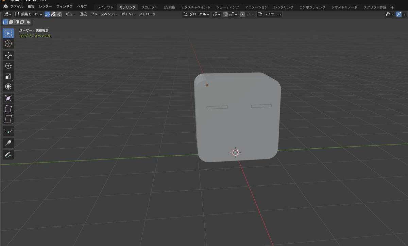Open the ウィンドウ menu
This screenshot has width=408, height=246.
[65, 6]
